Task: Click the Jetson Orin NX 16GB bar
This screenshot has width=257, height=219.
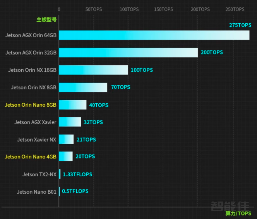Action: (93, 70)
